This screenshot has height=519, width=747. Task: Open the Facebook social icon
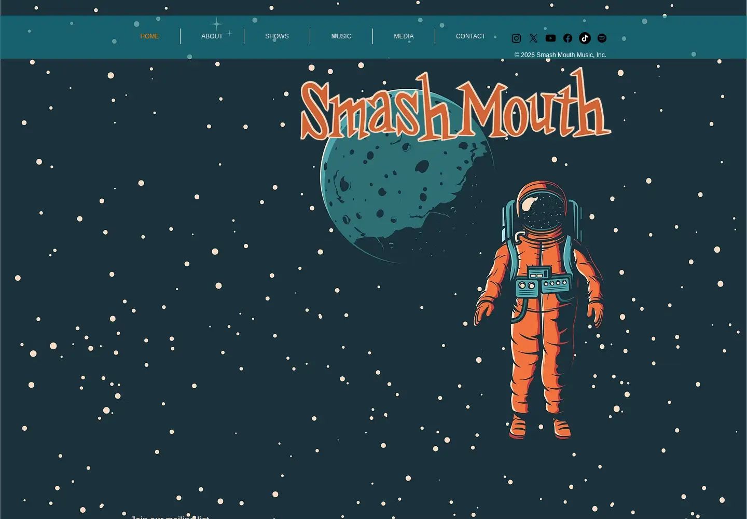click(568, 38)
